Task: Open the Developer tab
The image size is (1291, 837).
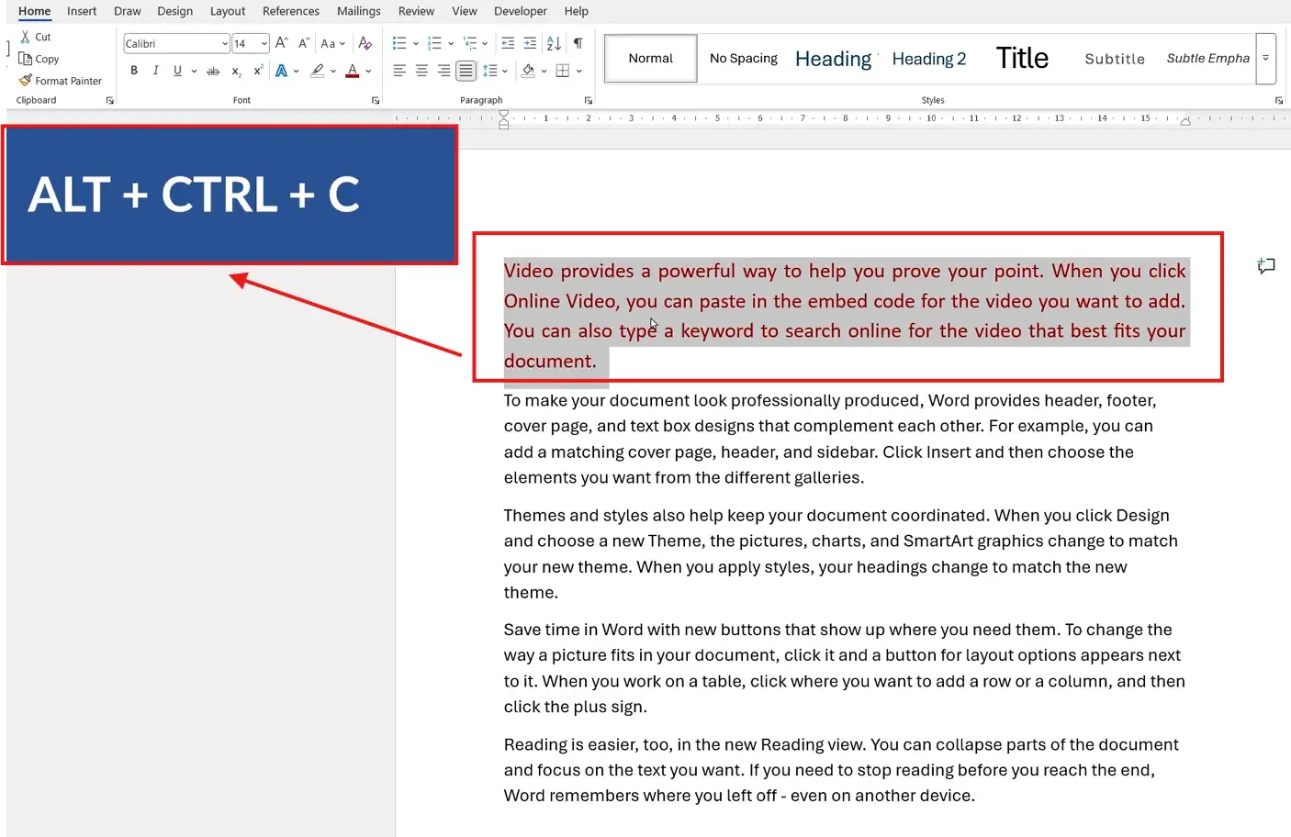Action: [520, 11]
